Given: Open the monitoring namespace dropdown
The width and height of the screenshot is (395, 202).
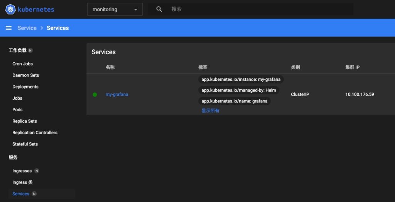Looking at the screenshot, I should point(115,10).
